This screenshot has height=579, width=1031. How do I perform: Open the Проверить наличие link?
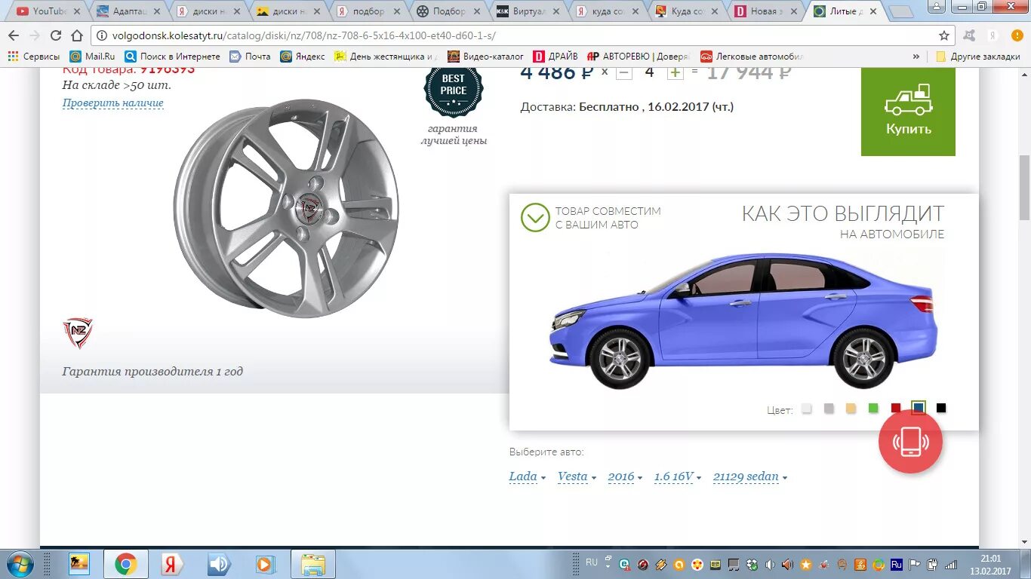[x=113, y=103]
